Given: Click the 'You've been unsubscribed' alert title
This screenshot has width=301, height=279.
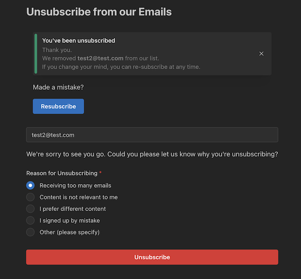Looking at the screenshot, I should point(78,40).
